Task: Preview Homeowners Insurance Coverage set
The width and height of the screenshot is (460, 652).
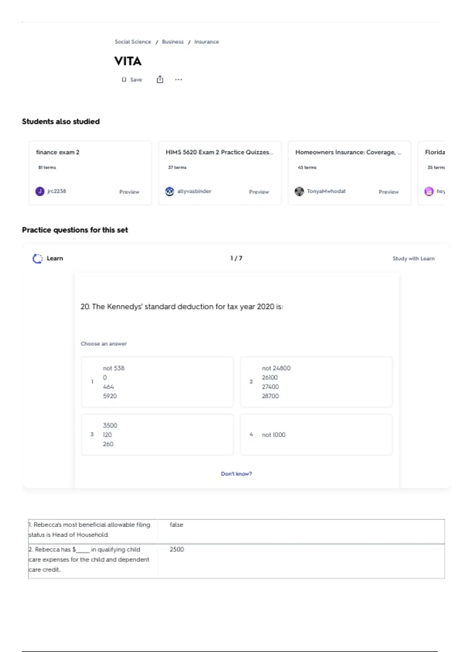Action: point(389,192)
